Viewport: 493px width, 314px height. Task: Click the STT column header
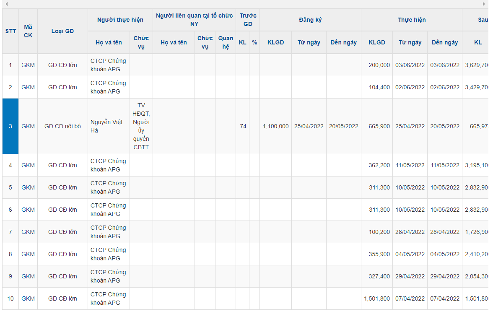point(10,31)
